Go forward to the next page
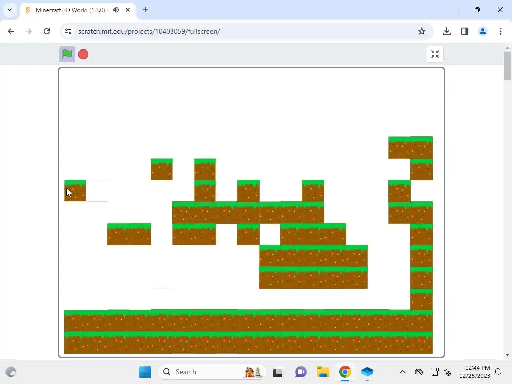Image resolution: width=512 pixels, height=384 pixels. pos(28,31)
